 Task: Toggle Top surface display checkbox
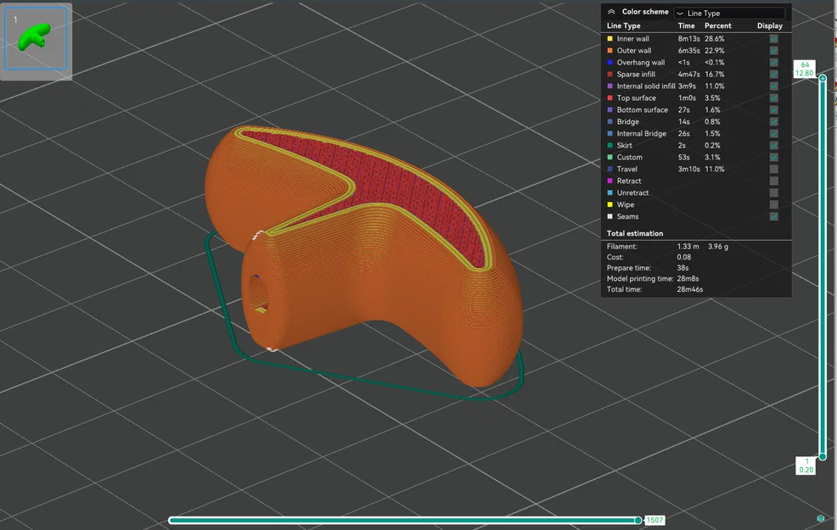coord(773,98)
